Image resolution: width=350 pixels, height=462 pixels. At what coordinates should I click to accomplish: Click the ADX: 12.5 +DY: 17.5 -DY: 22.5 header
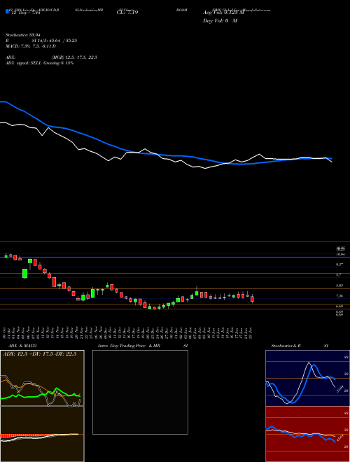39,354
